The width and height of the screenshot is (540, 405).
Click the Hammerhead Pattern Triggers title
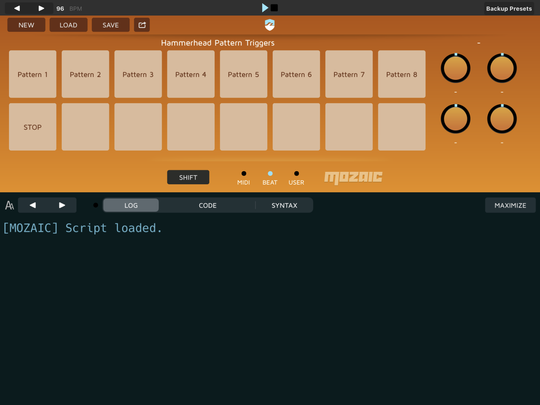pos(218,43)
